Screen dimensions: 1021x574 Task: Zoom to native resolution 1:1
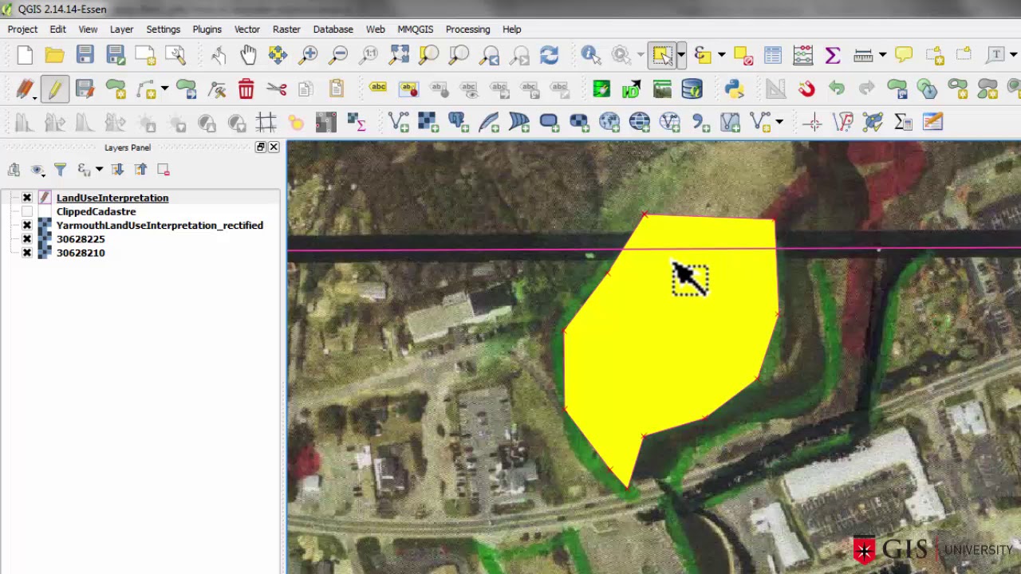coord(369,55)
